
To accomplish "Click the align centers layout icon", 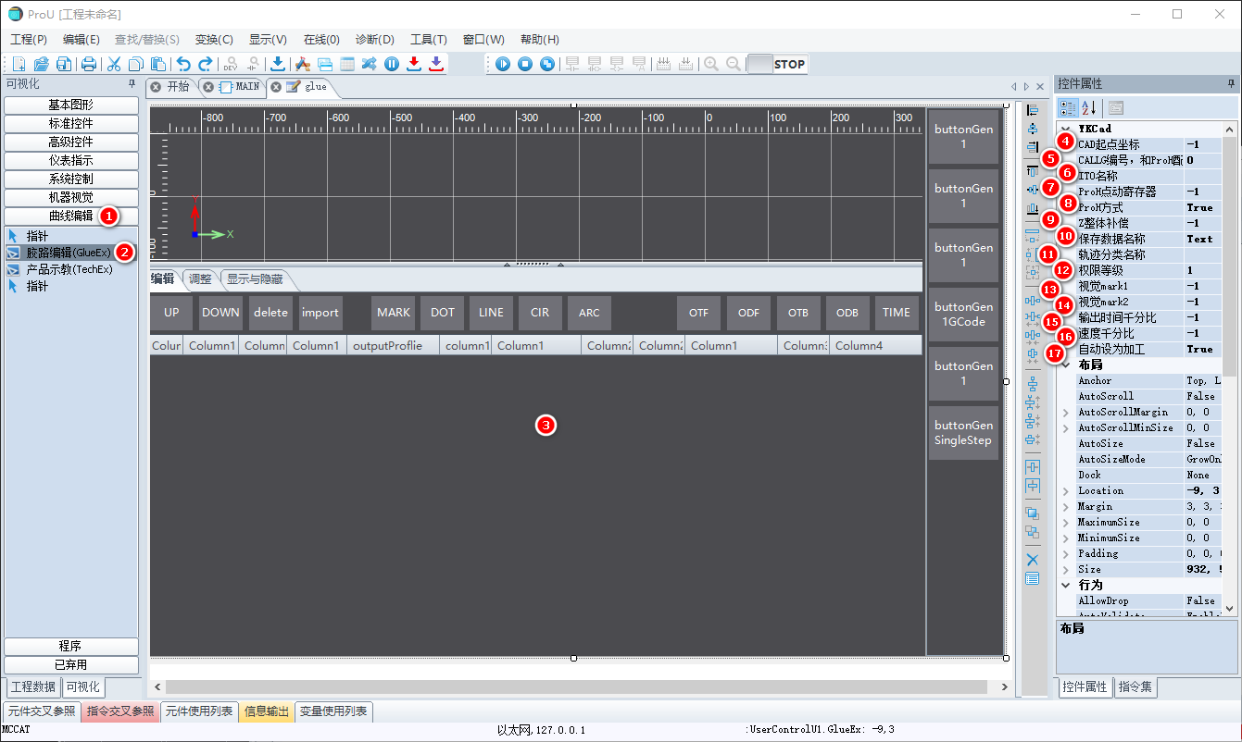I will (x=1033, y=129).
